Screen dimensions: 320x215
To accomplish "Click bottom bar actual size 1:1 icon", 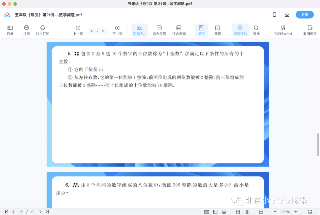I will [207, 212].
